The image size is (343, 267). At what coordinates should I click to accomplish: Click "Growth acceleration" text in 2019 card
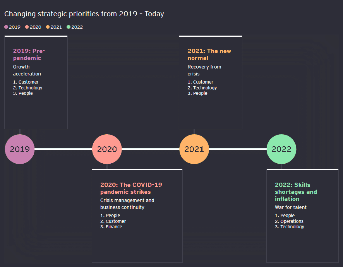tap(27, 70)
